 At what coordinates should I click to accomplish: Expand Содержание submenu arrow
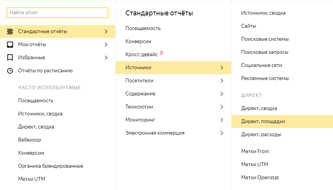tap(221, 94)
